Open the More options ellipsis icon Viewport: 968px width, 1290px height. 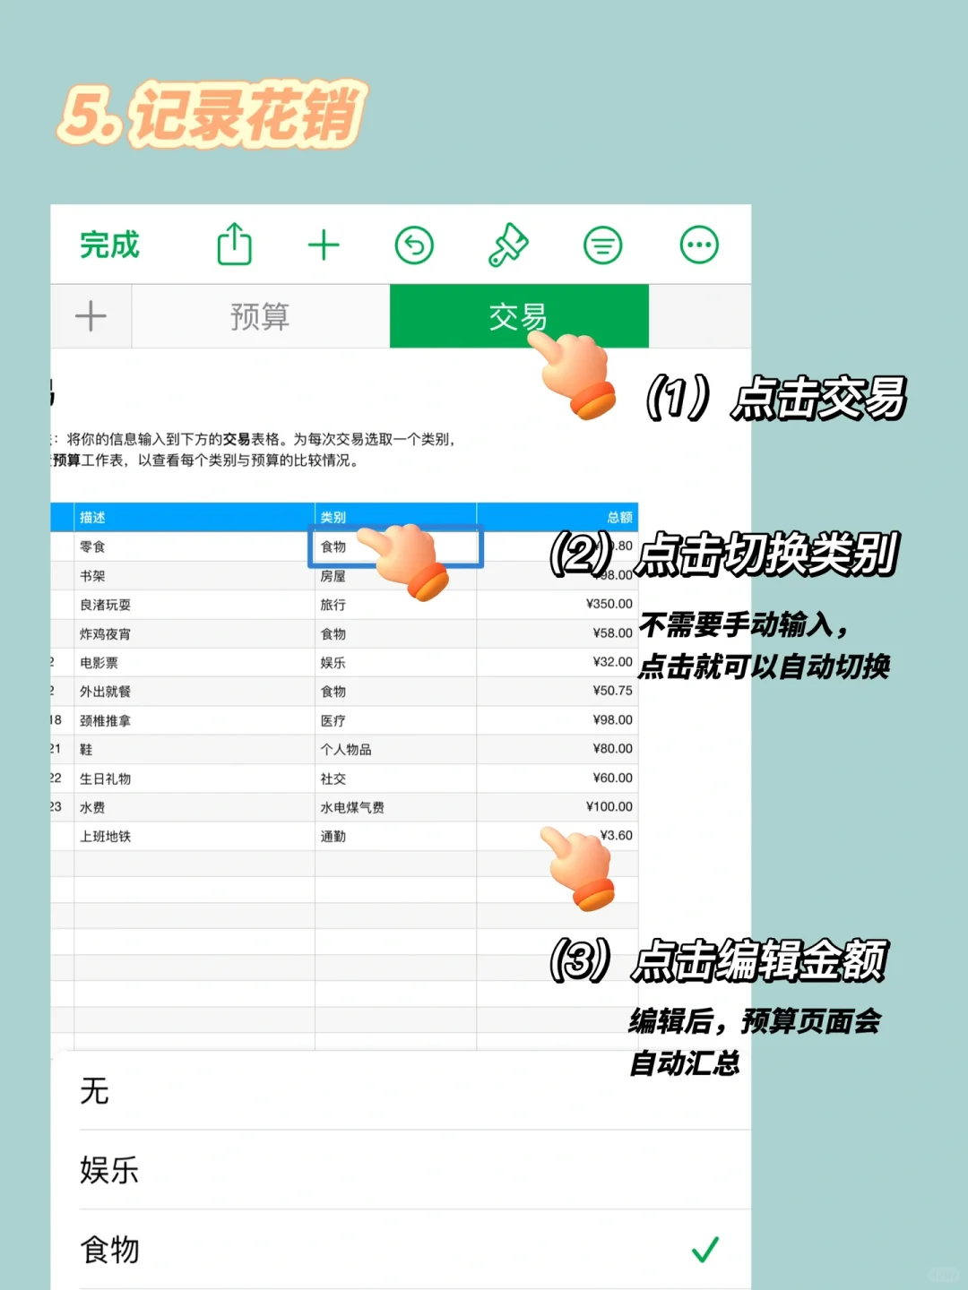(698, 245)
